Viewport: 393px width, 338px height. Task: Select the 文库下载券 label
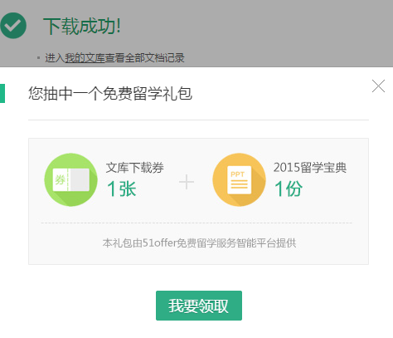click(134, 168)
